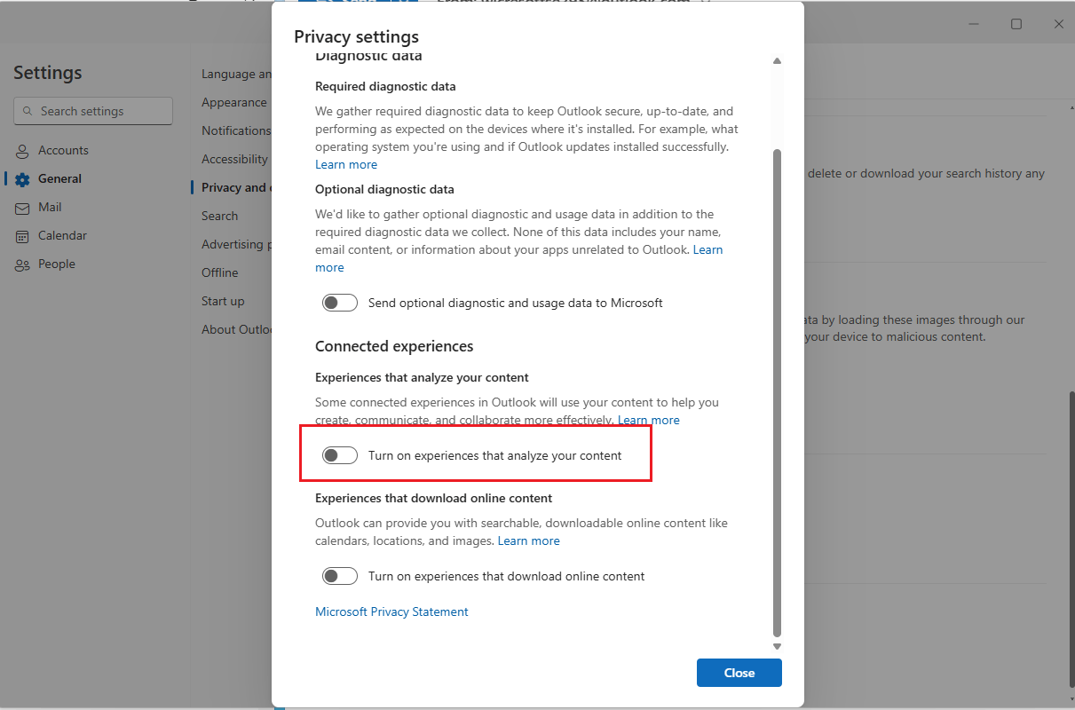Open the Search settings section
This screenshot has height=710, width=1075.
pyautogui.click(x=219, y=216)
